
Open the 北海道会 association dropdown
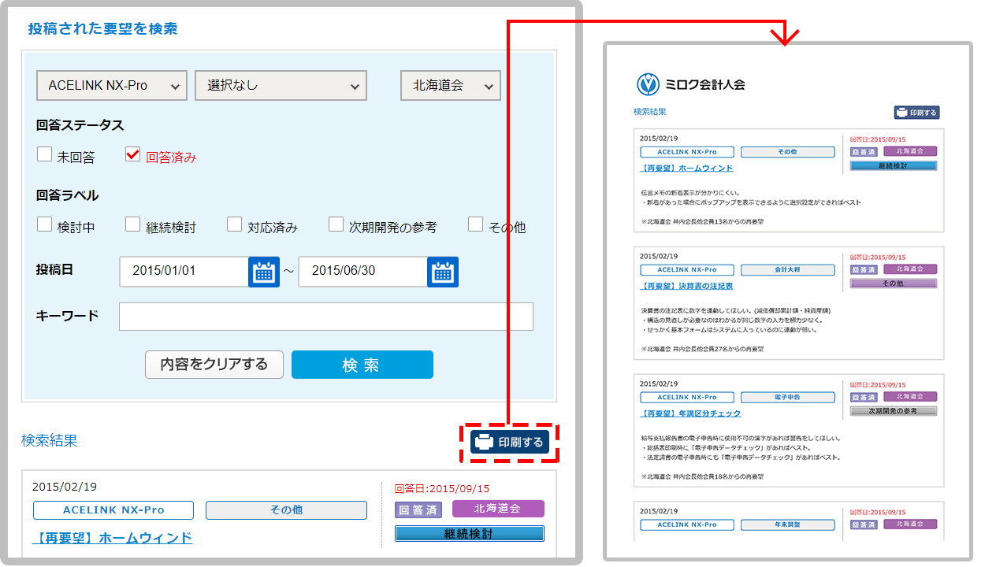451,85
